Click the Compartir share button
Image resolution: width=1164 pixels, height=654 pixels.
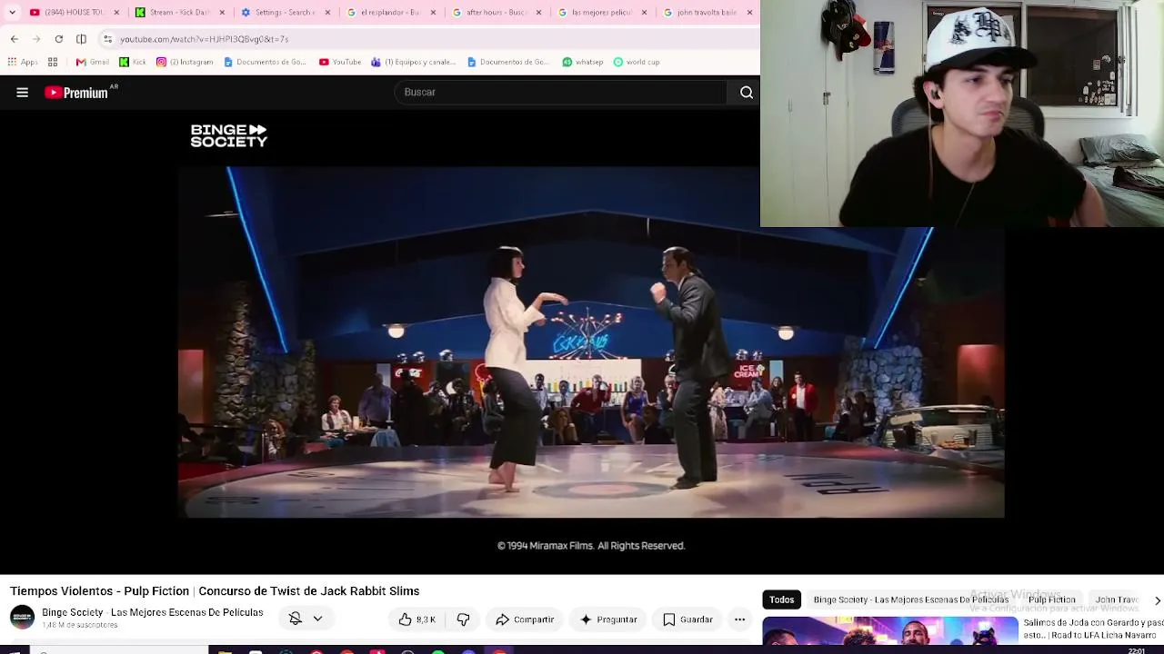(525, 619)
